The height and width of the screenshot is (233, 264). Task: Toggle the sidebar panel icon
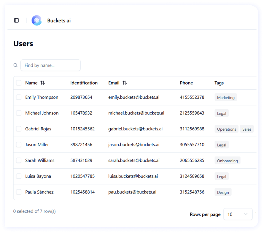click(16, 20)
